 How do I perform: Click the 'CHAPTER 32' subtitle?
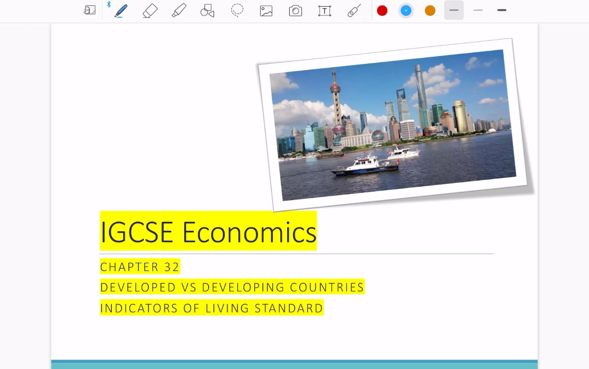[x=140, y=267]
